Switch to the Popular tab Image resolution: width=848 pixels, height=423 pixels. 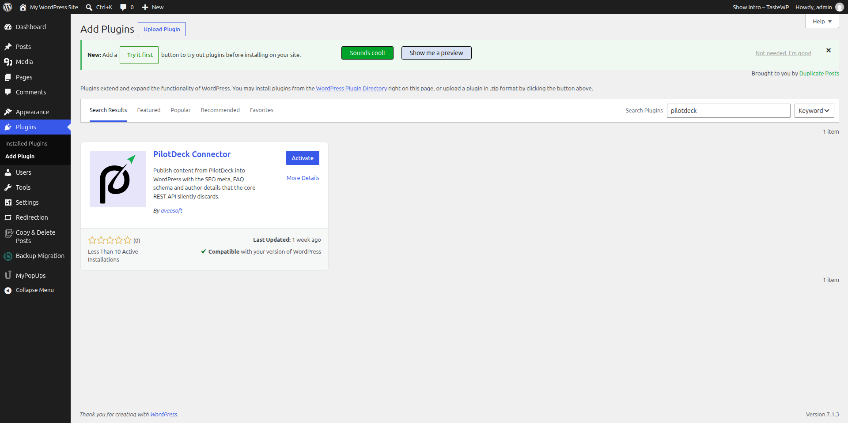pyautogui.click(x=181, y=110)
